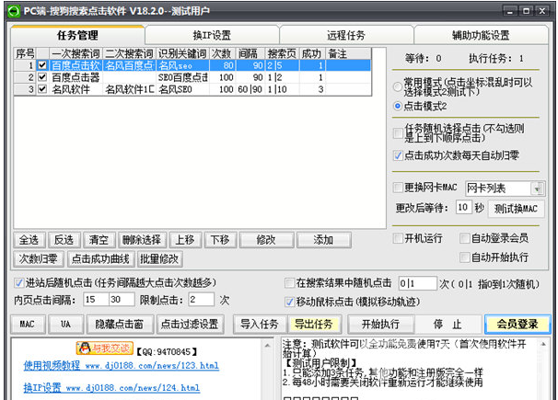Toggle 点击成功次数每天自动归零 checkbox
The image size is (558, 400).
click(398, 155)
